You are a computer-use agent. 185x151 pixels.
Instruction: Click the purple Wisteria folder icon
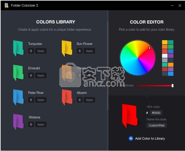pos(18,122)
